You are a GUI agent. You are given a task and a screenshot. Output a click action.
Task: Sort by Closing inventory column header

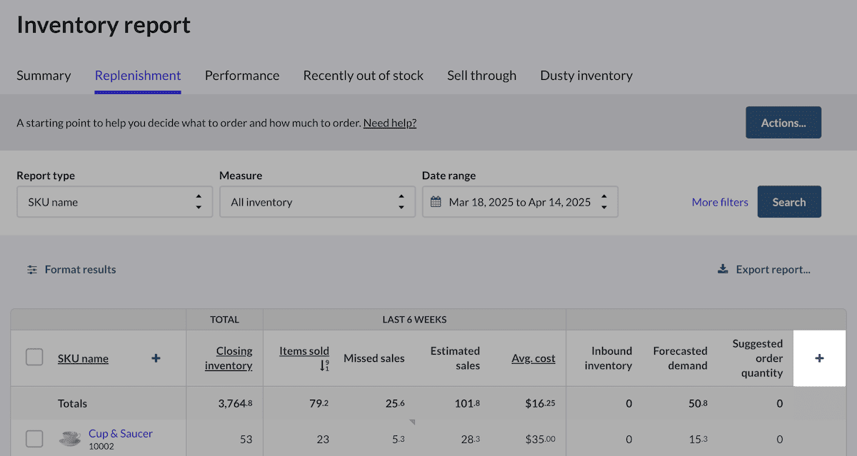229,358
